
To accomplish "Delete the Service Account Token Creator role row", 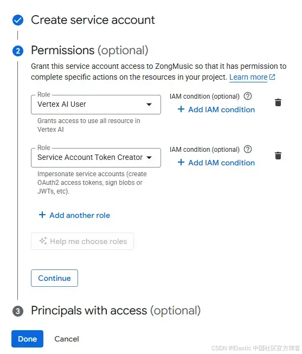I will (278, 156).
